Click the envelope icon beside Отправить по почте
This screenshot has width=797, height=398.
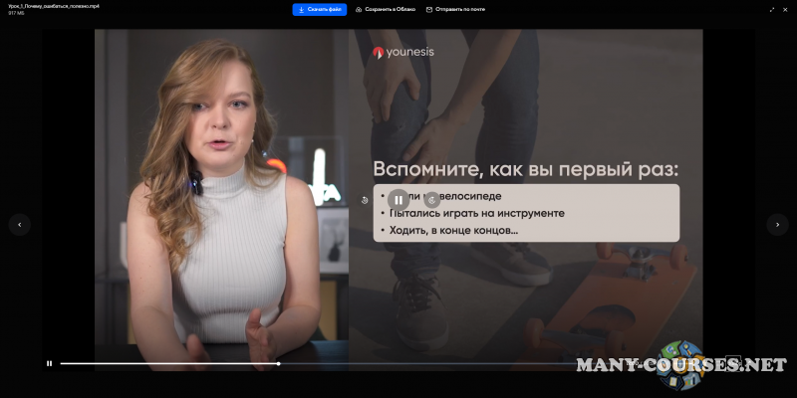(x=429, y=9)
